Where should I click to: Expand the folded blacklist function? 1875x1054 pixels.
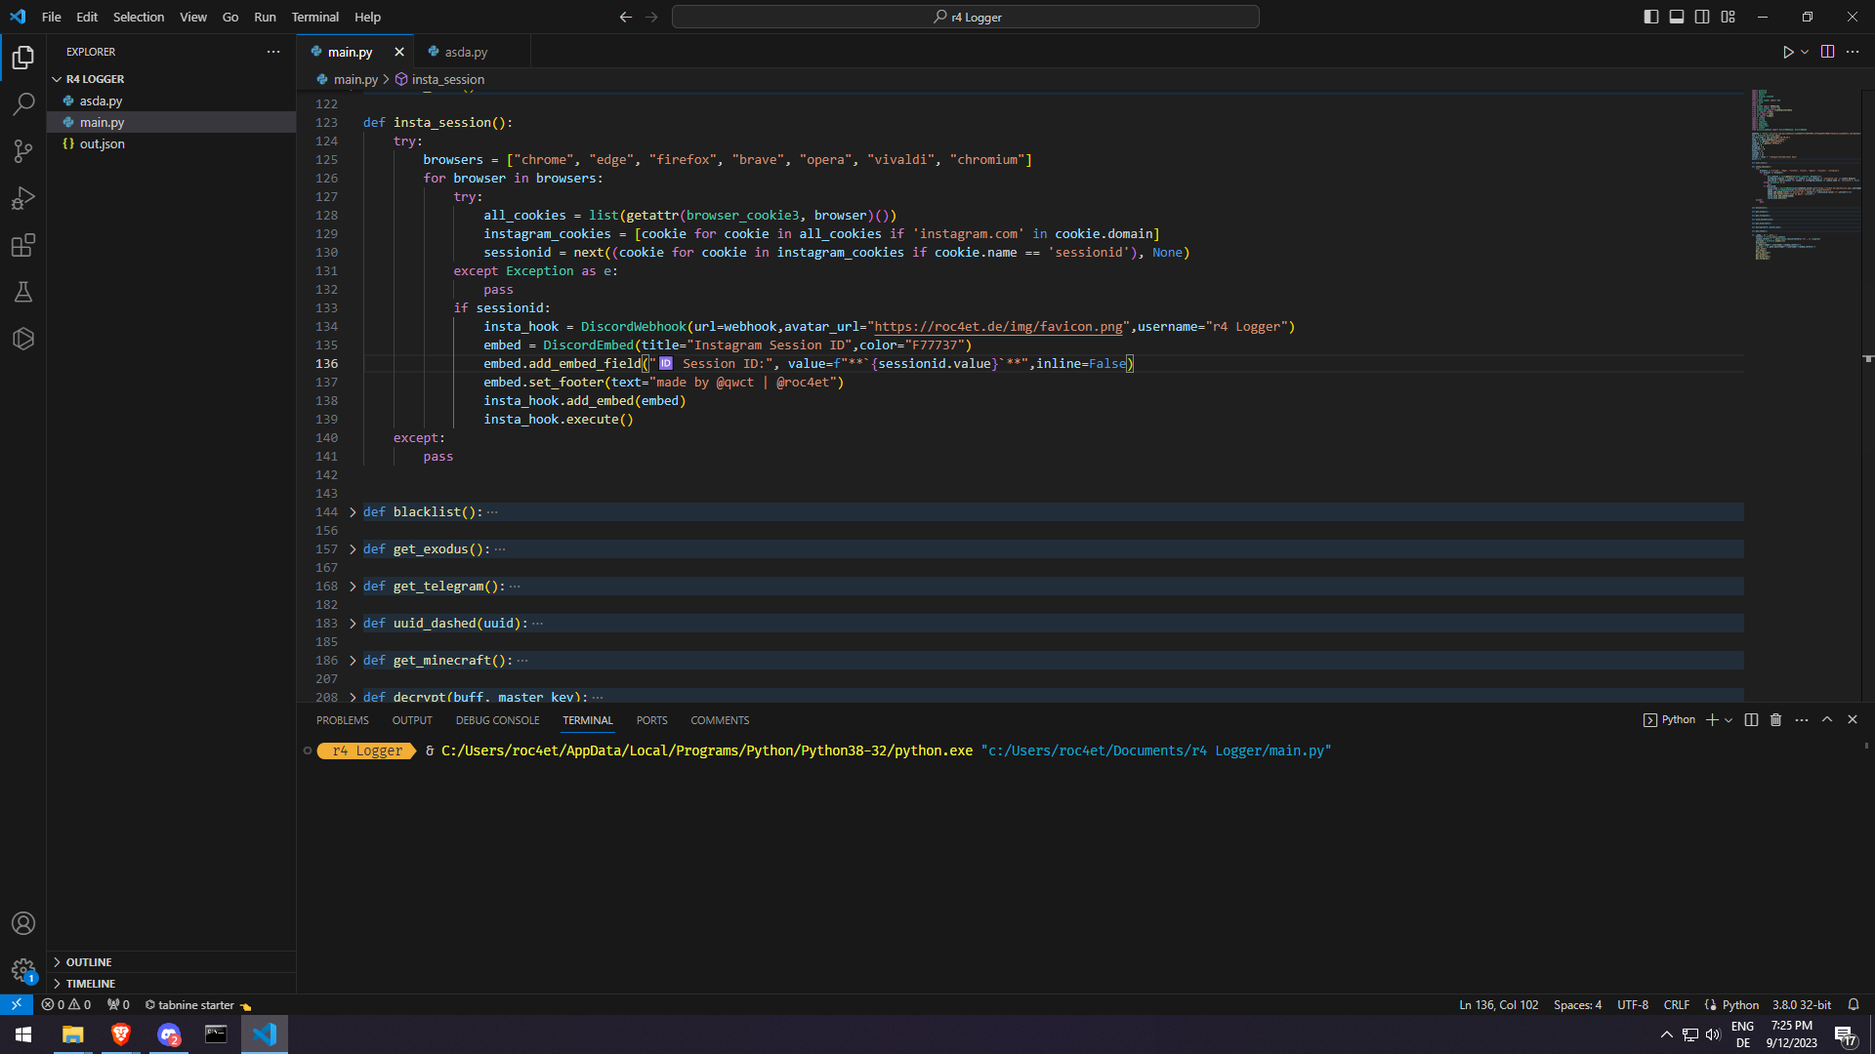point(353,512)
